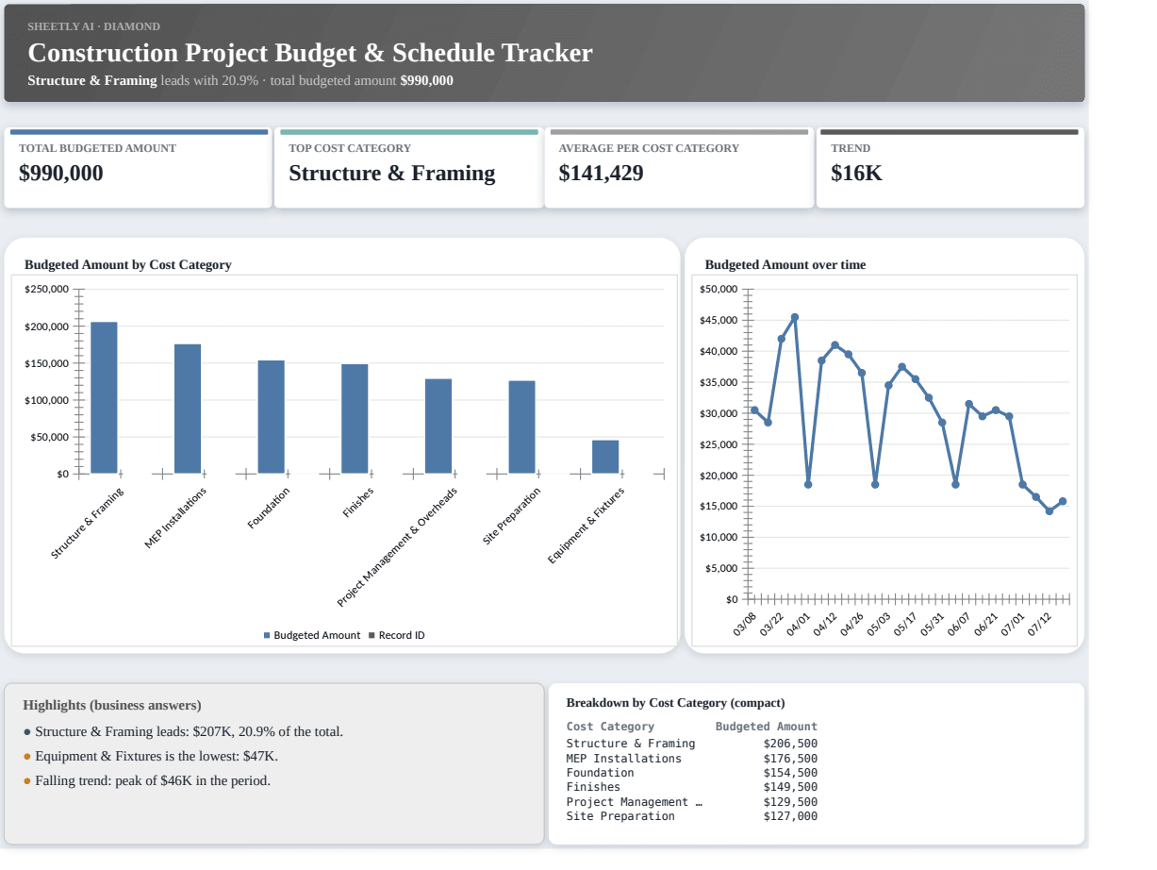Select the Equipment & Fixtures bar
The width and height of the screenshot is (1157, 870).
(x=605, y=457)
